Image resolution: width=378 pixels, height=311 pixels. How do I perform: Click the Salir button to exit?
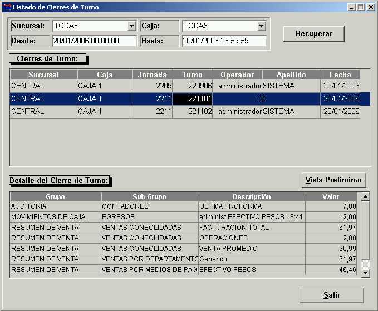(x=331, y=295)
